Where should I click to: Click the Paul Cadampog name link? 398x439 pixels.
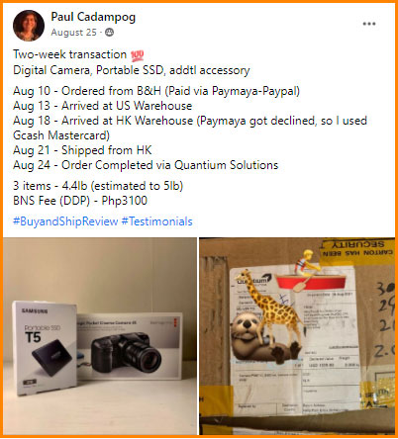[x=93, y=17]
